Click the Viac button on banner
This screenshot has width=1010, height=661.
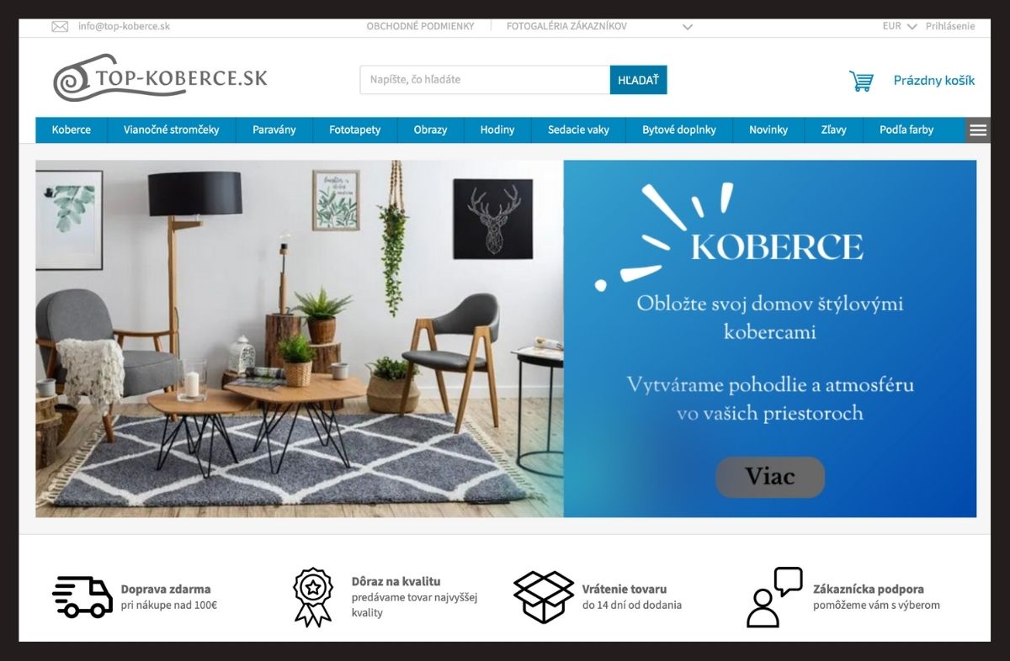[770, 477]
